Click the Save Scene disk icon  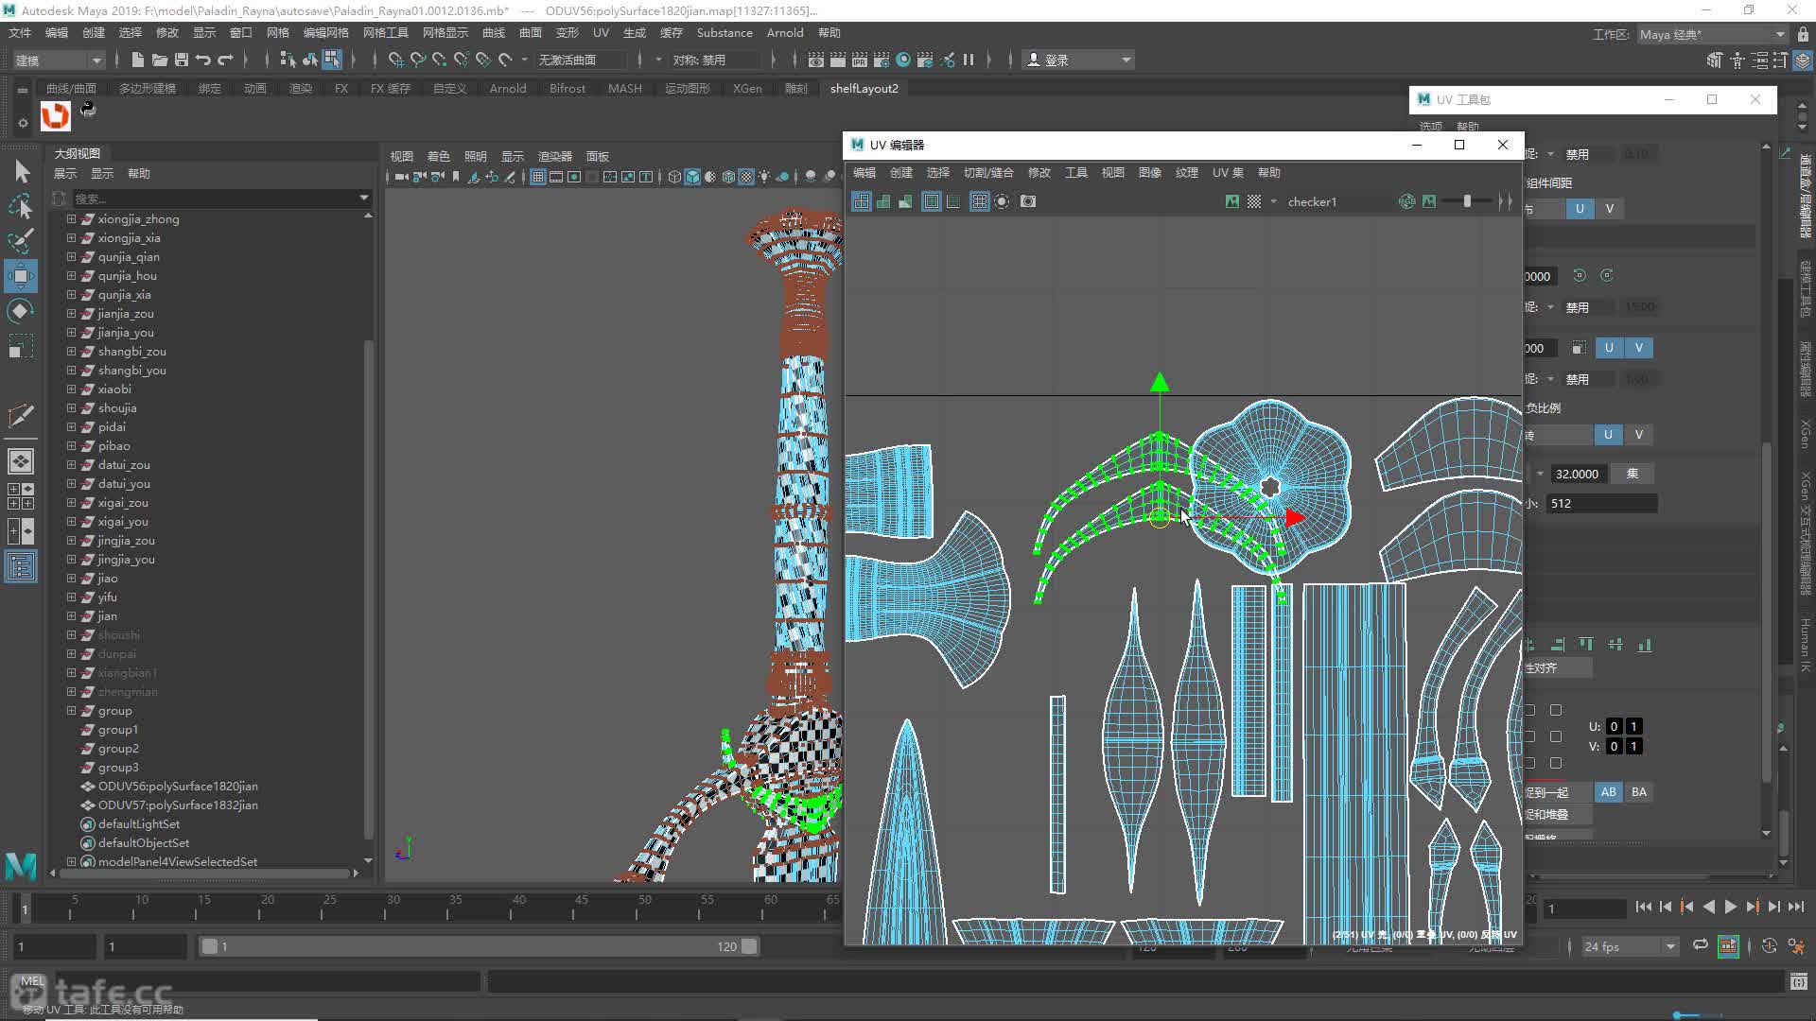181,60
